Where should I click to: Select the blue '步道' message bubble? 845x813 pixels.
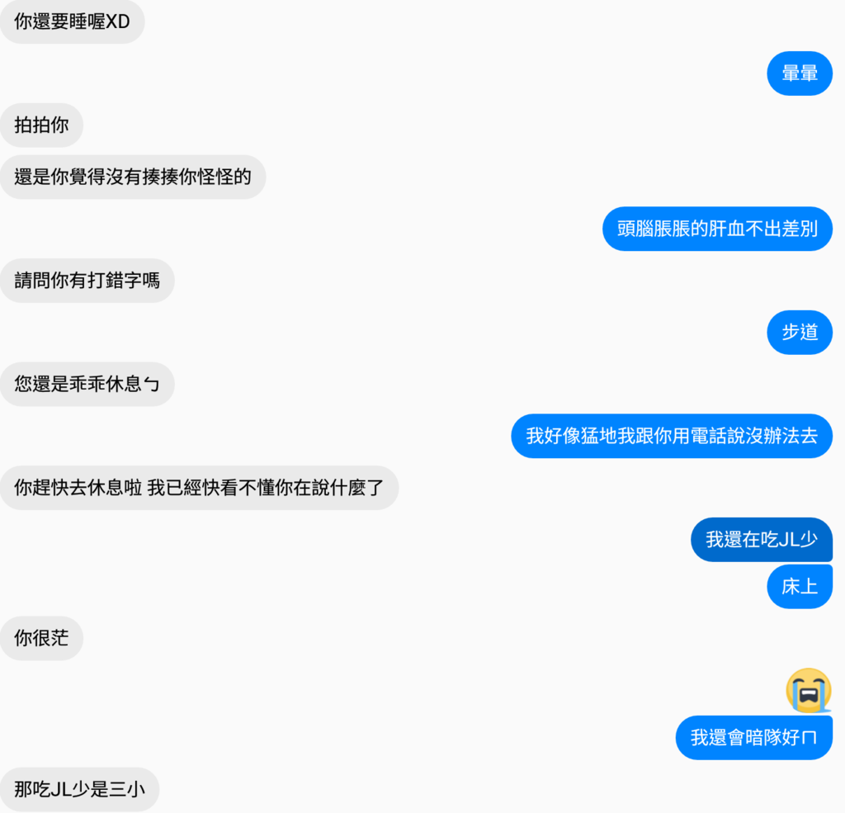(x=800, y=332)
